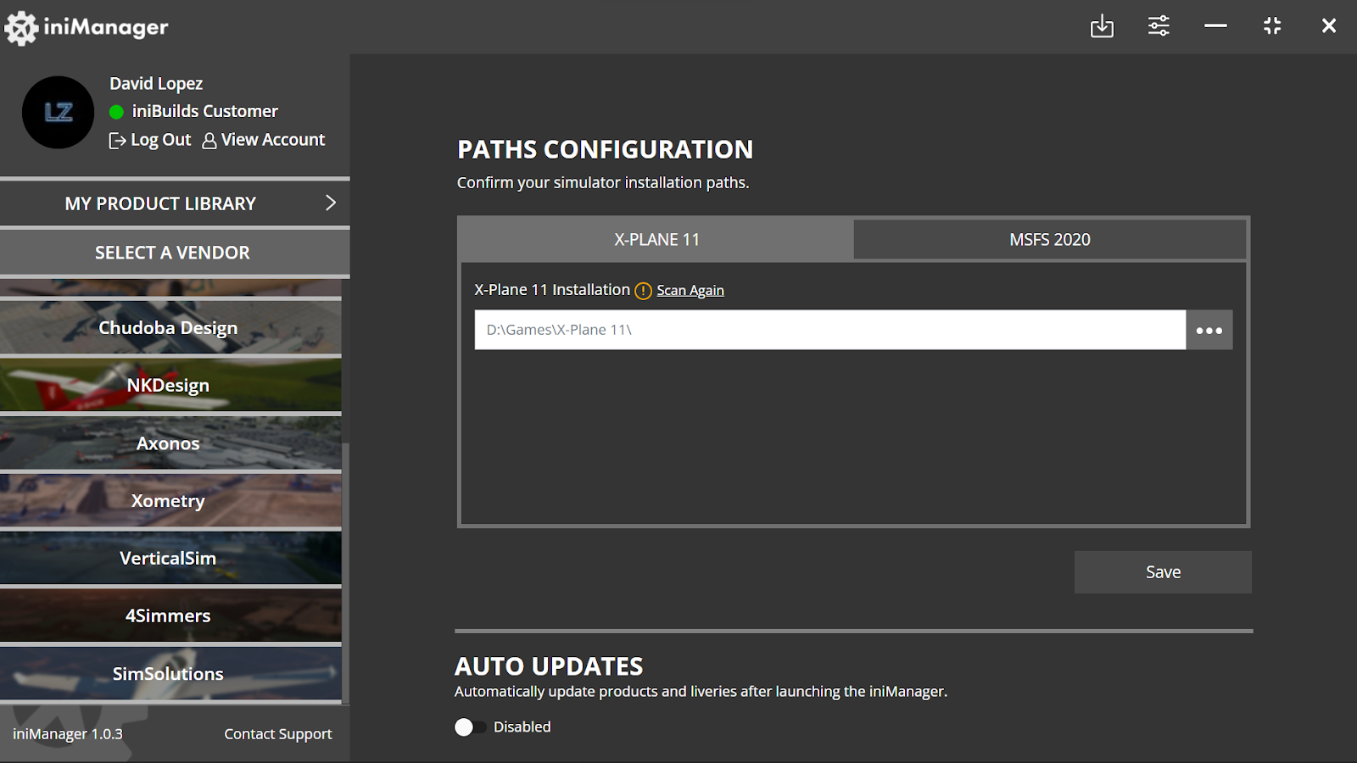Select Axonos vendor

pos(170,443)
